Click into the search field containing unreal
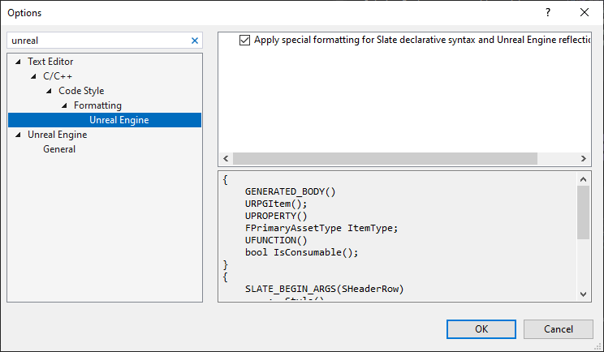604x352 pixels. click(x=99, y=41)
